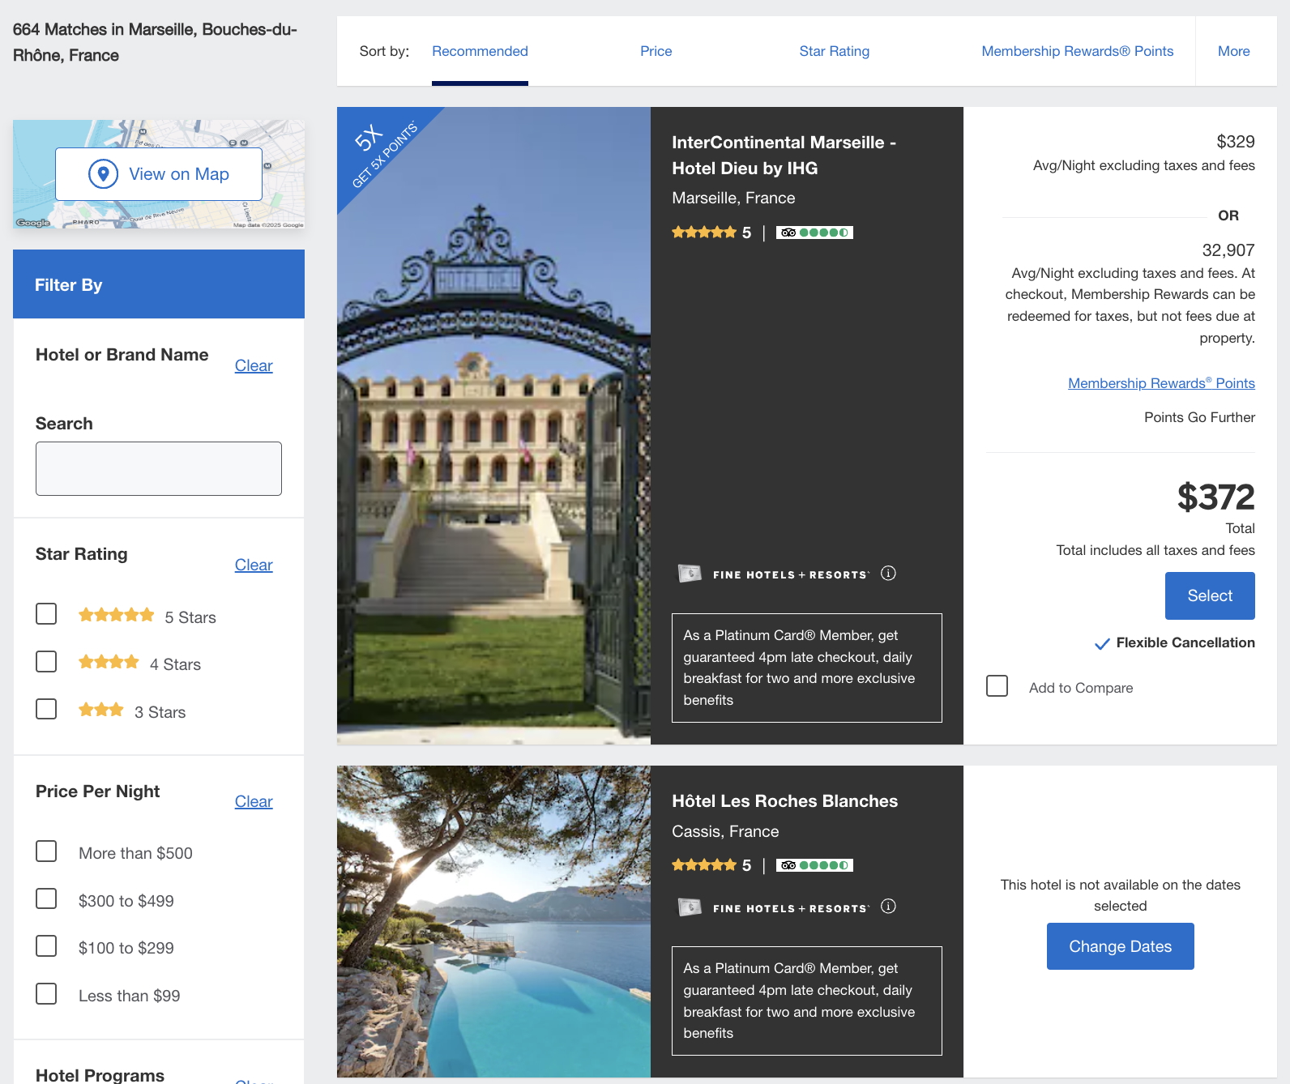Click Fine Hotels card icon on Les Roches Blanches
The width and height of the screenshot is (1290, 1084).
coord(690,907)
